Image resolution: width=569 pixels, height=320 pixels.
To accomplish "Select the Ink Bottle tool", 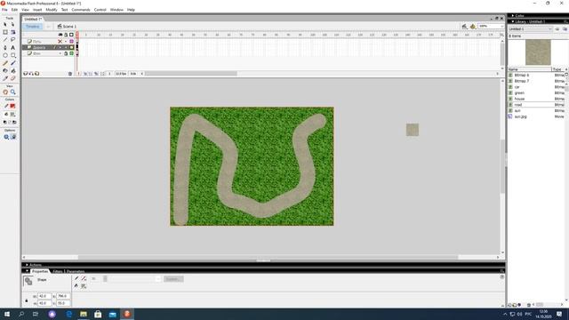I will pyautogui.click(x=5, y=71).
